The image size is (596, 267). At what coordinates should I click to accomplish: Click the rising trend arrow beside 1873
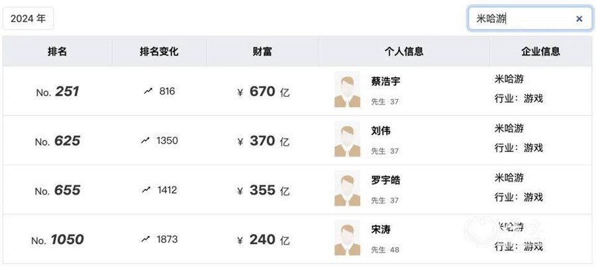pyautogui.click(x=145, y=239)
